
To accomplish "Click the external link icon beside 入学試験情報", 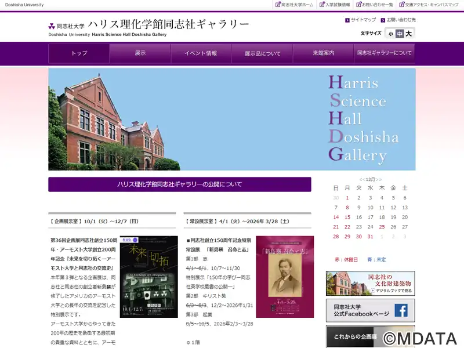I will tap(321, 5).
